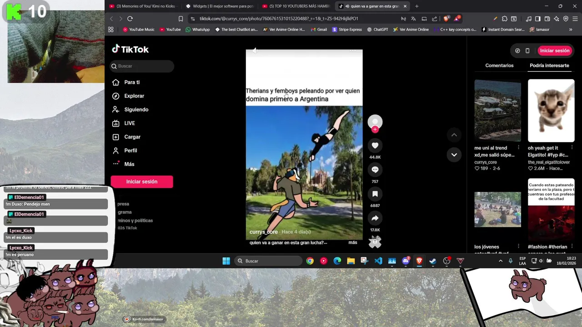Switch to the Comentarios tab

[499, 65]
